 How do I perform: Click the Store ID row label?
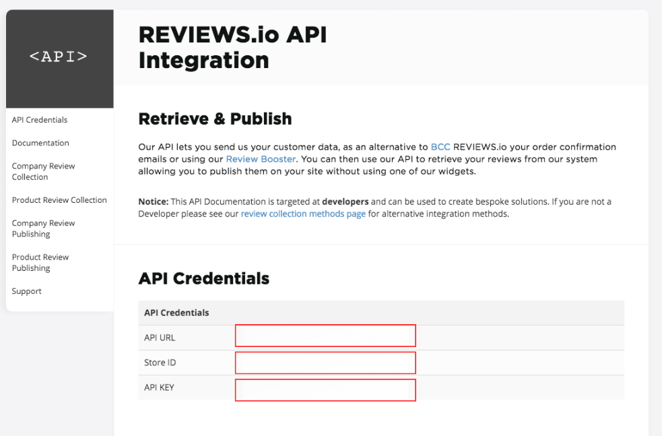pos(160,363)
